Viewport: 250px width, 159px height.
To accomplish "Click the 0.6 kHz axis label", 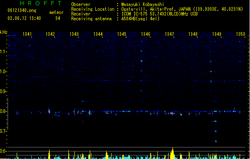I will click(x=3, y=151).
